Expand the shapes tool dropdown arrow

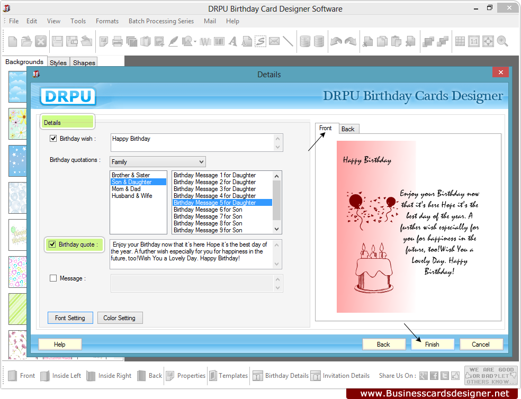[x=195, y=42]
